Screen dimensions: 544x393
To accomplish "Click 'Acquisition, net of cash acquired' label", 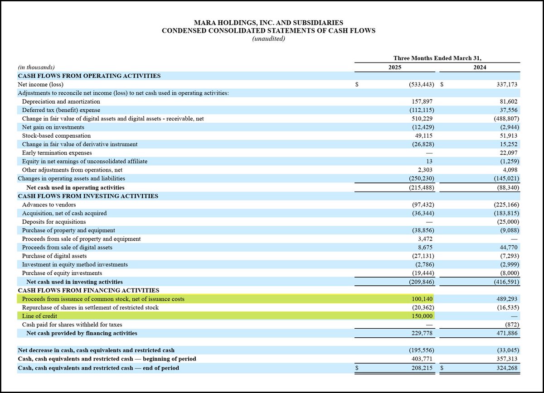I will coord(64,213).
